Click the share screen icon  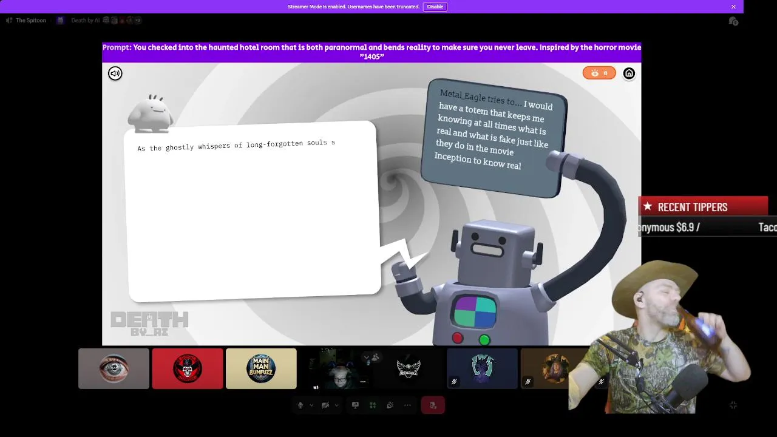(x=355, y=405)
